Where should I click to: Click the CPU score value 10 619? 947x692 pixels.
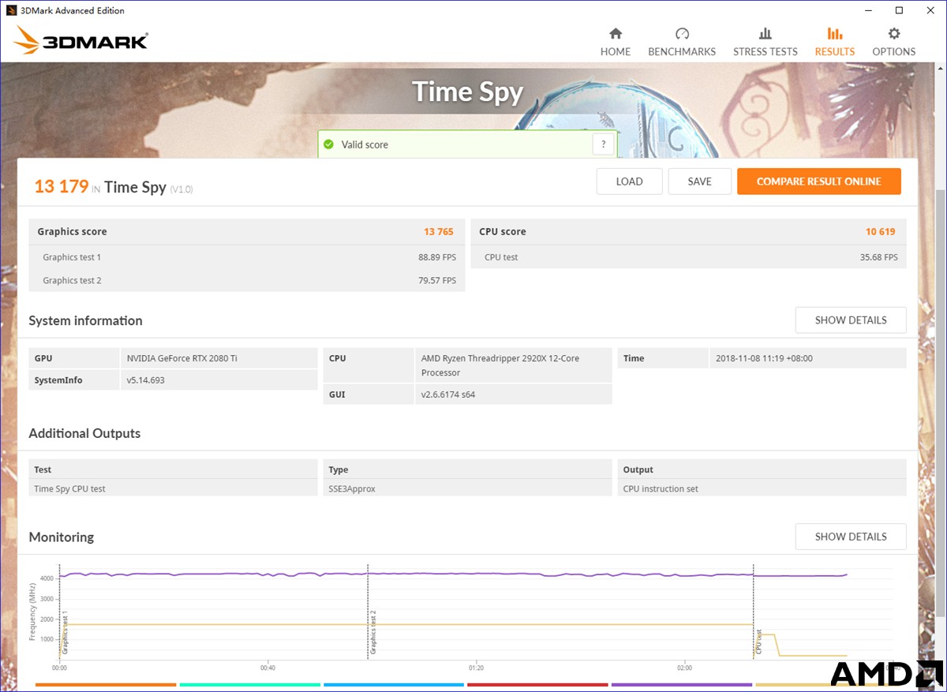[x=880, y=232]
